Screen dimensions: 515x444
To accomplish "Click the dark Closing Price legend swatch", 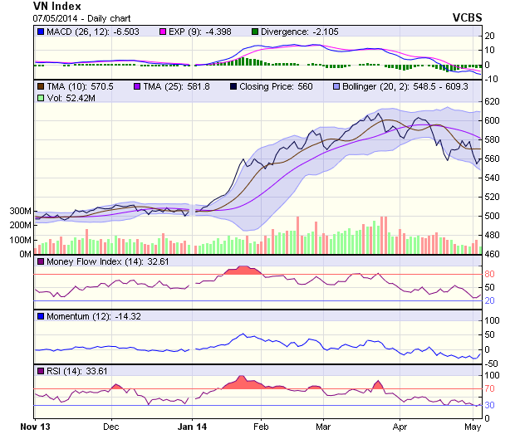I will pyautogui.click(x=235, y=85).
